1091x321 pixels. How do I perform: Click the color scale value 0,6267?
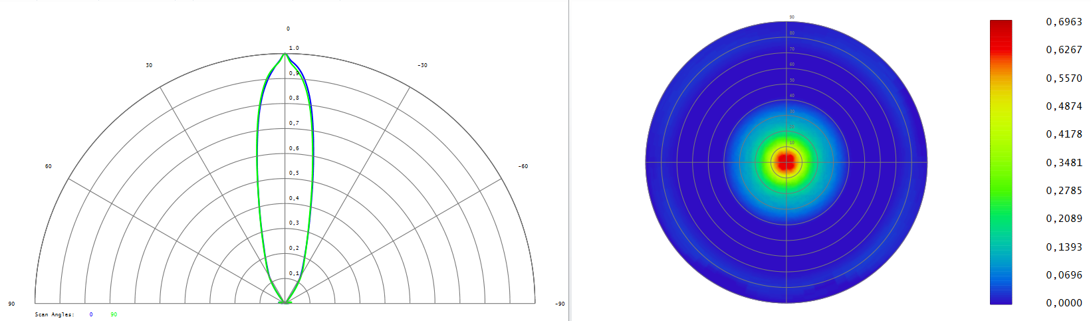pos(1064,50)
